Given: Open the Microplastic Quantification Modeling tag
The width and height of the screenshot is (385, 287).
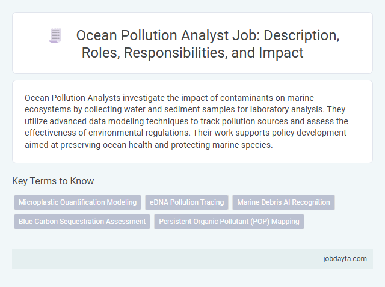Looking at the screenshot, I should pos(78,202).
